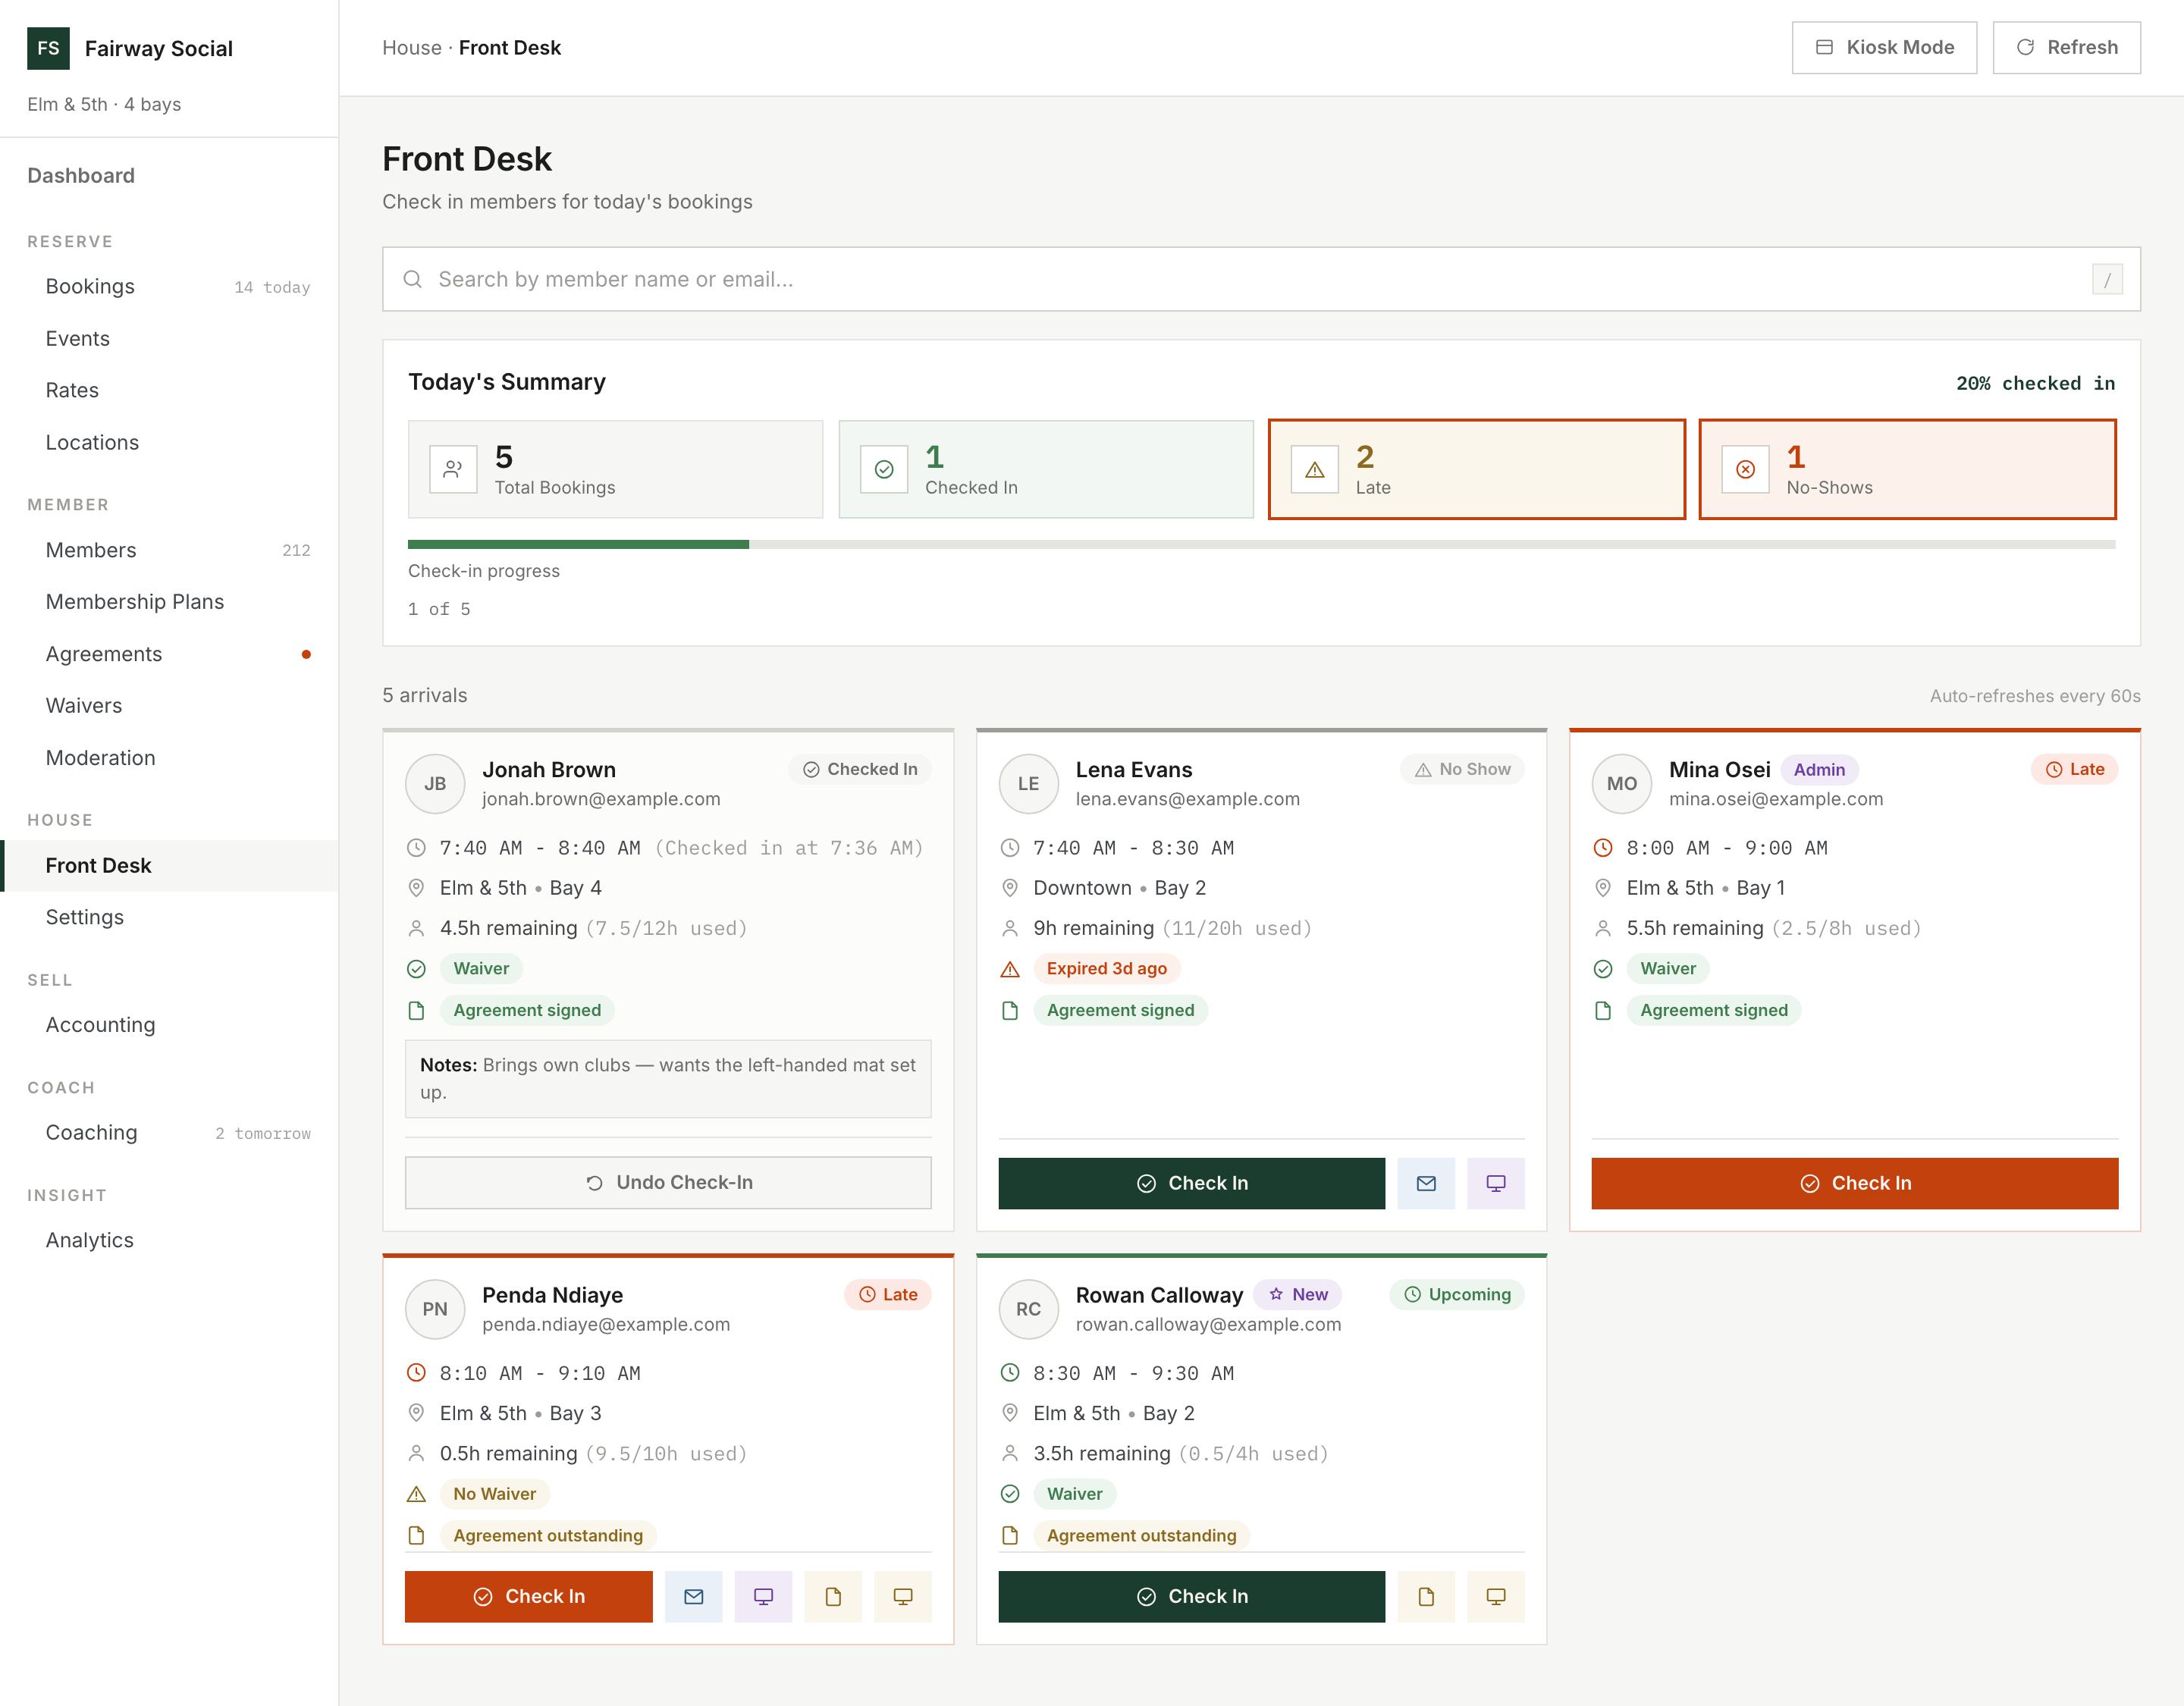Click the purple monitor icon on Penda Ndiaye card
Image resolution: width=2184 pixels, height=1706 pixels.
coord(763,1596)
